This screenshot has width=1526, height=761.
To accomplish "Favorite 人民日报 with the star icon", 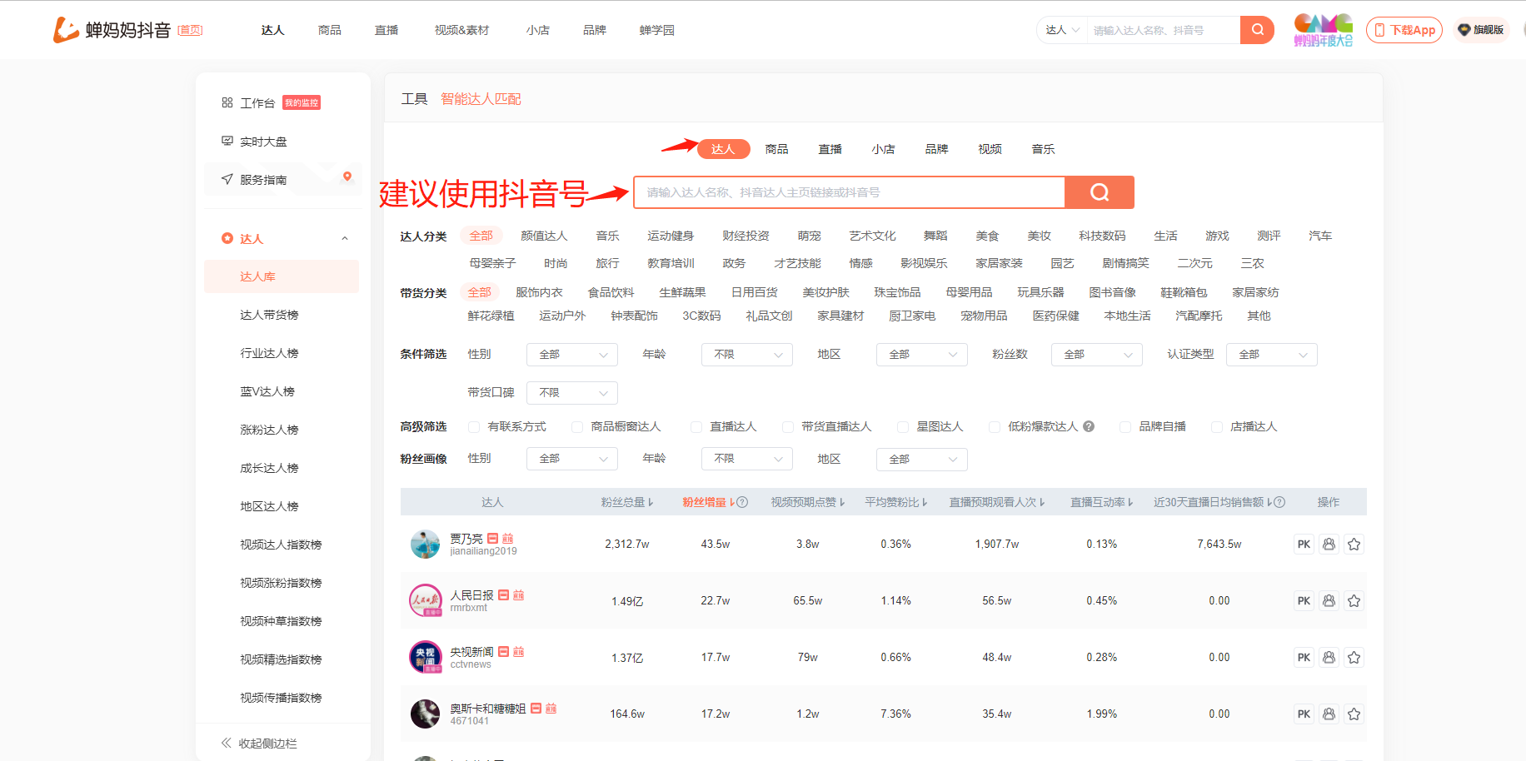I will [x=1354, y=600].
